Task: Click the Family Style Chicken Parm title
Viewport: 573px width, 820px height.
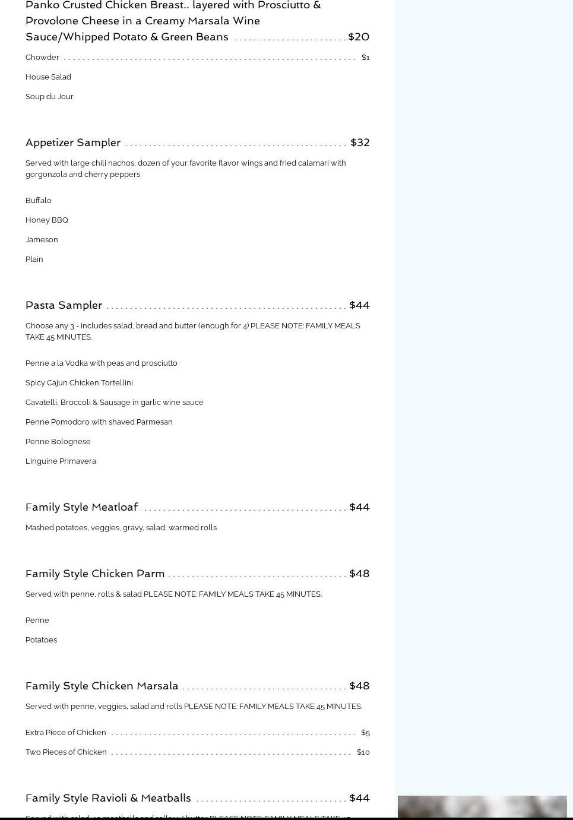Action: [x=95, y=574]
